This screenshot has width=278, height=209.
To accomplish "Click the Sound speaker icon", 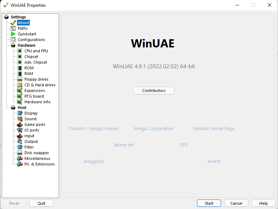I will click(20, 119).
